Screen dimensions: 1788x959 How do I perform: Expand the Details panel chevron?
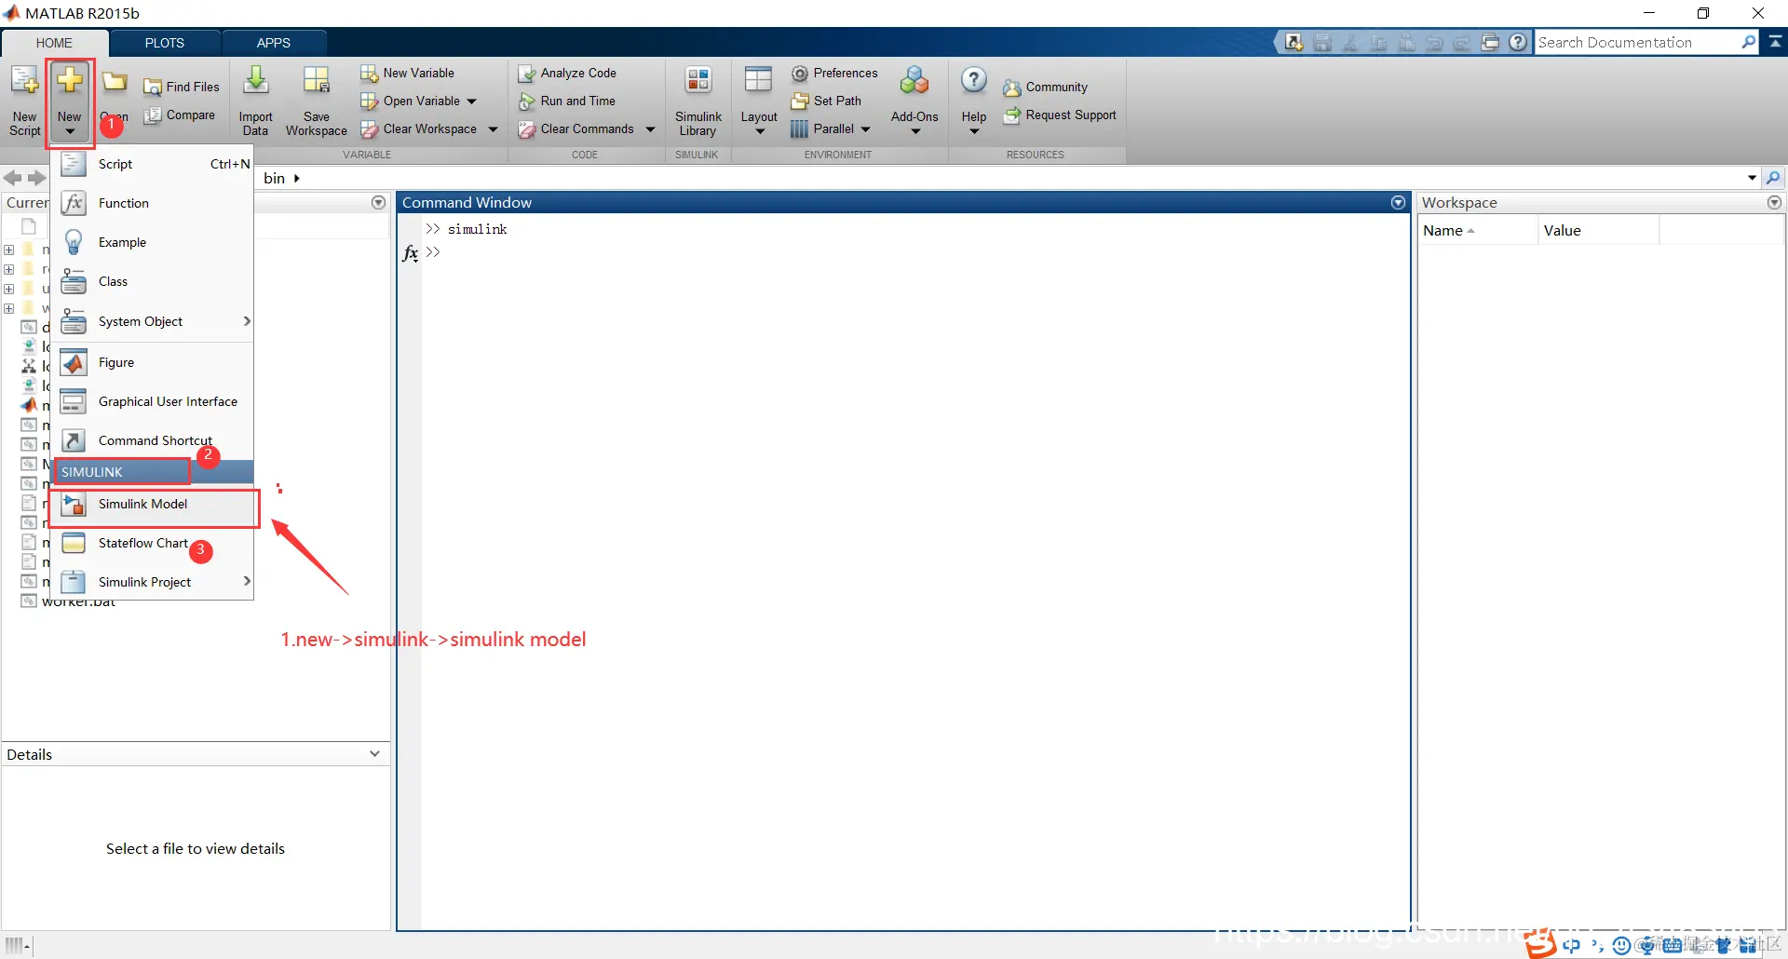point(374,754)
